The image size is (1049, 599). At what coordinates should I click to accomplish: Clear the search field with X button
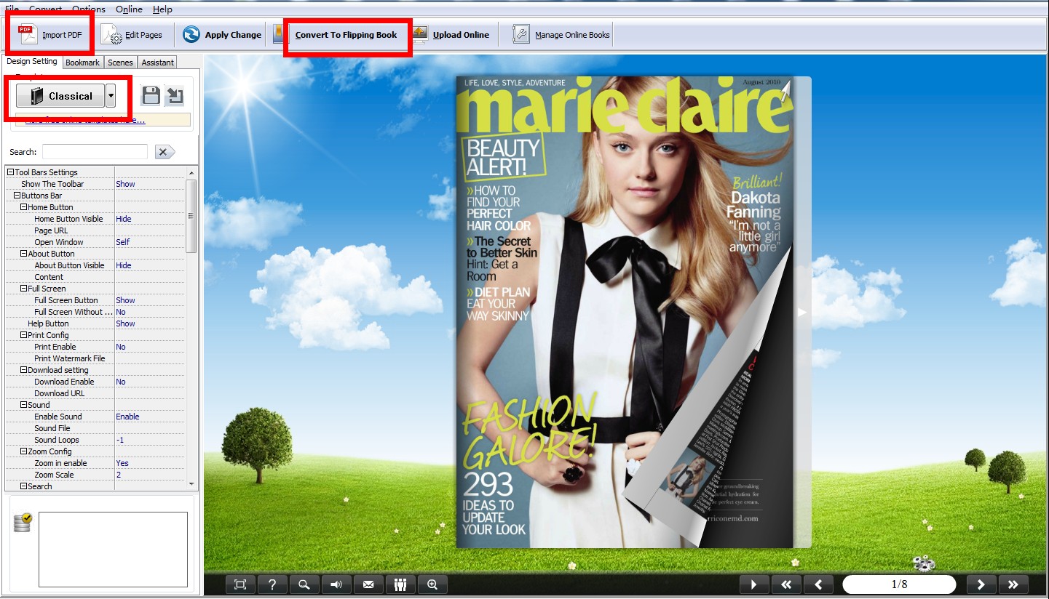[163, 152]
